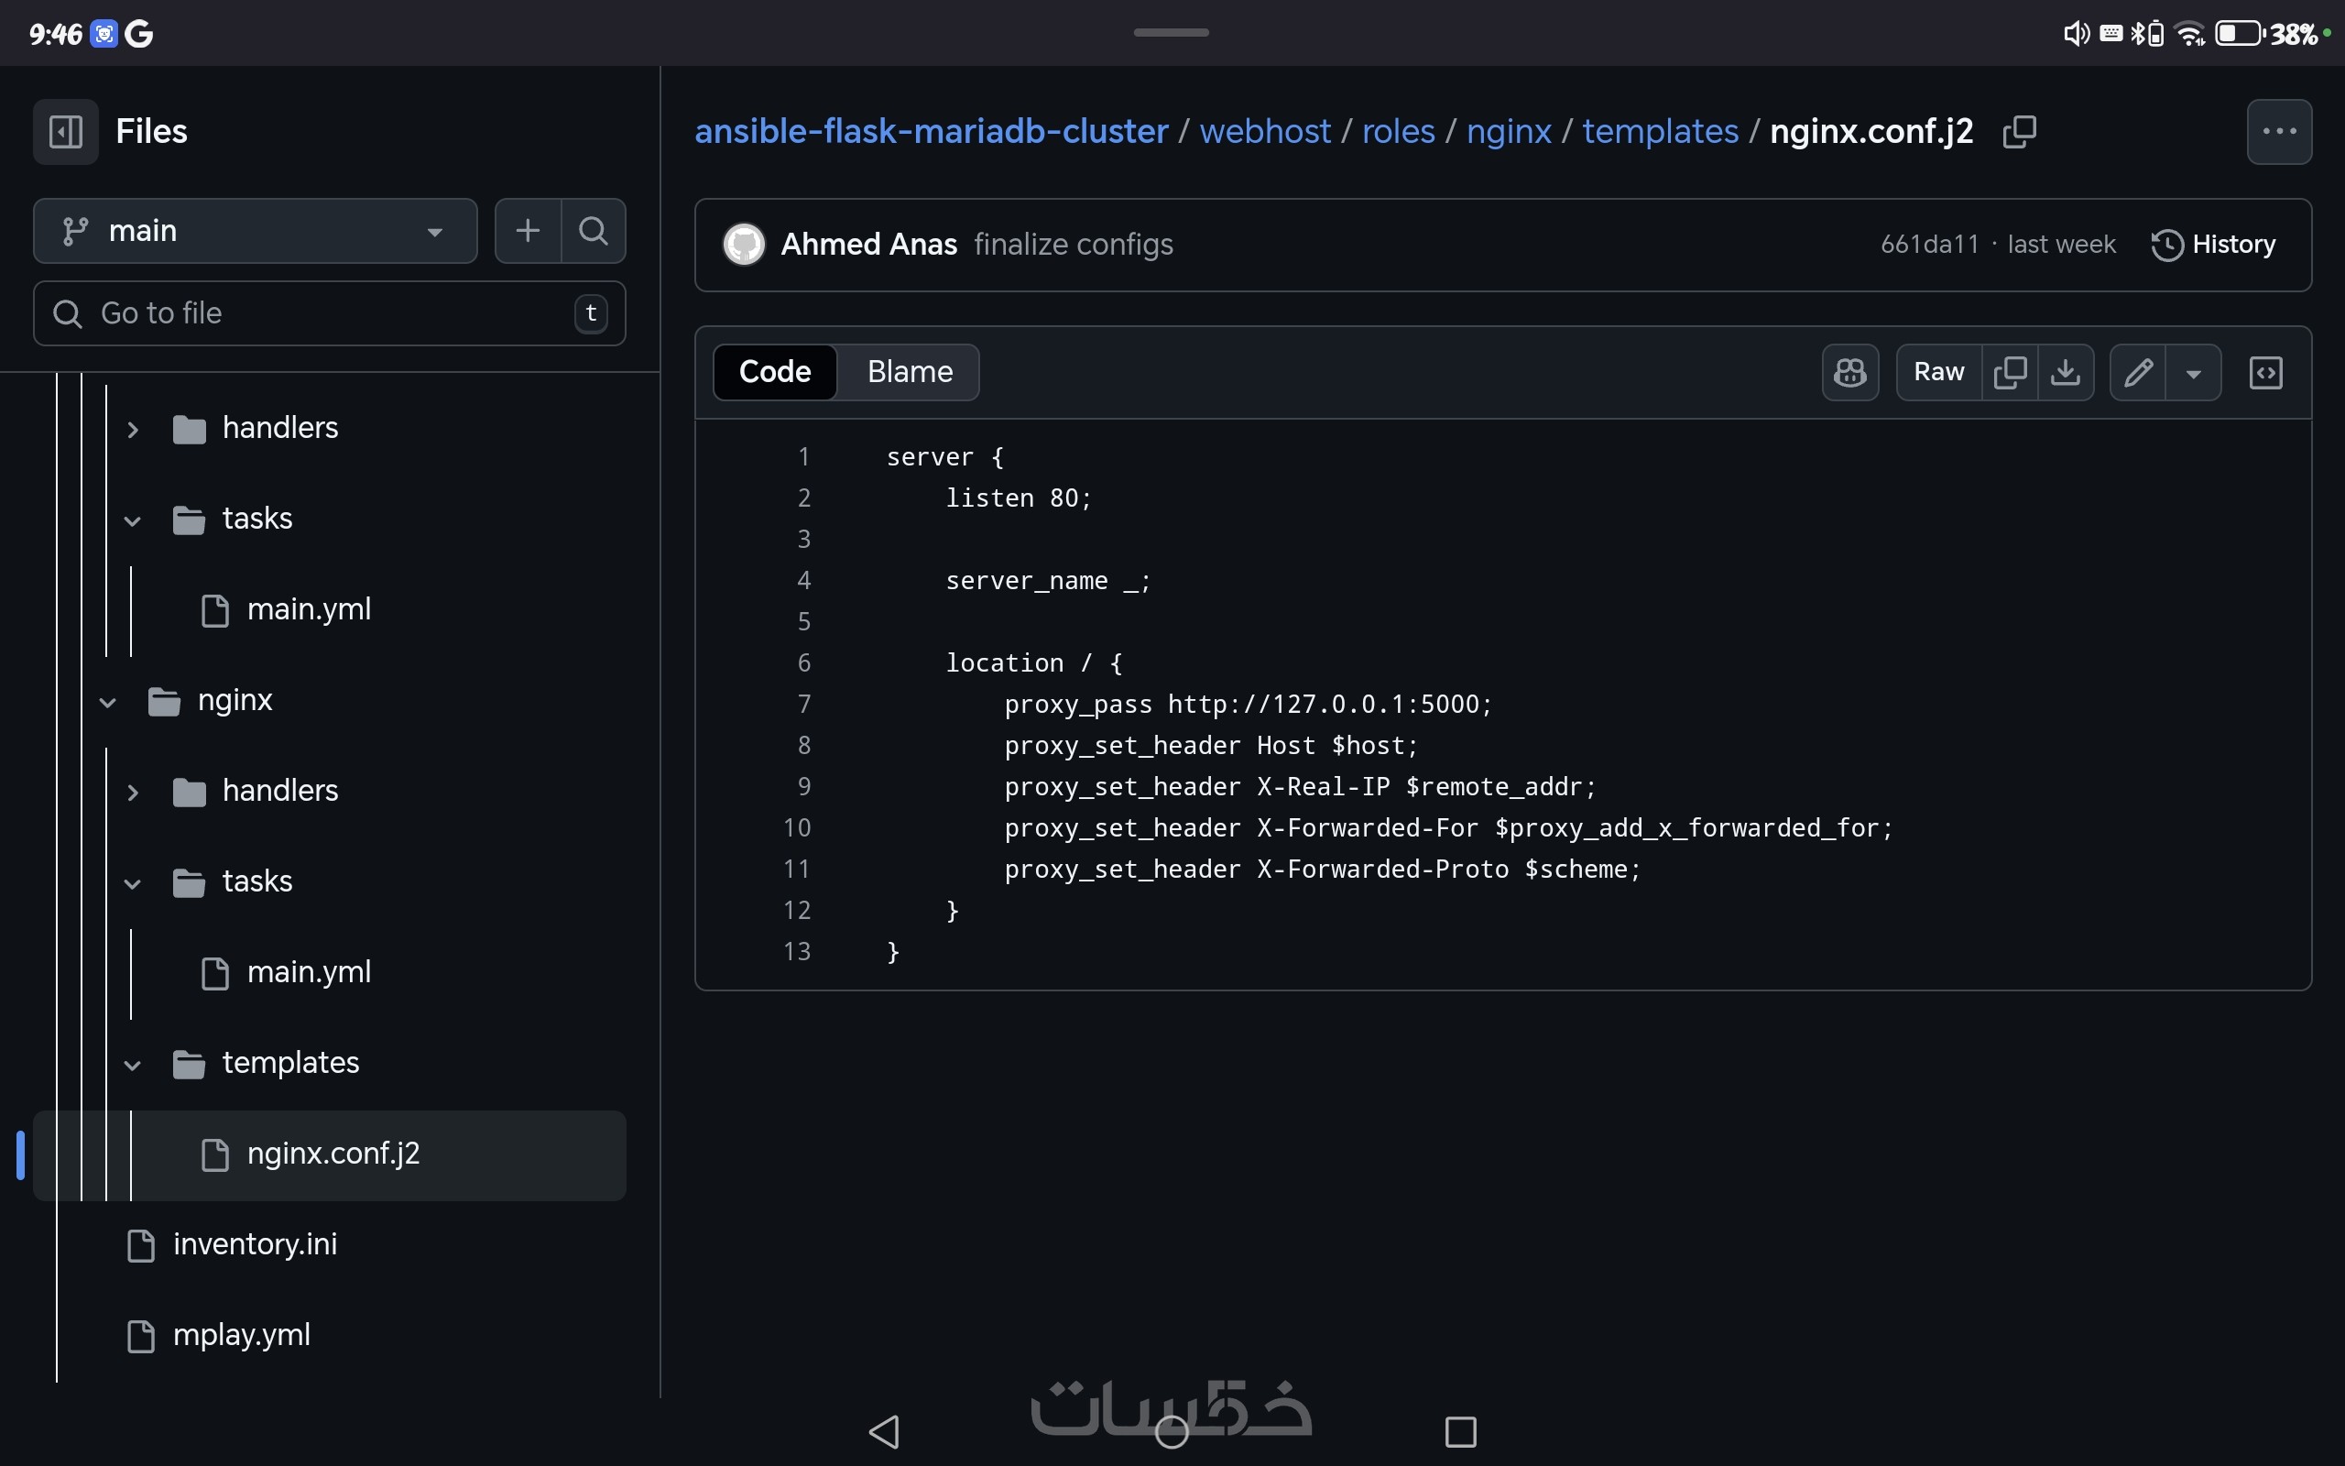The image size is (2345, 1466).
Task: Copy file path icon next to nginx.conf.j2
Action: tap(2020, 131)
